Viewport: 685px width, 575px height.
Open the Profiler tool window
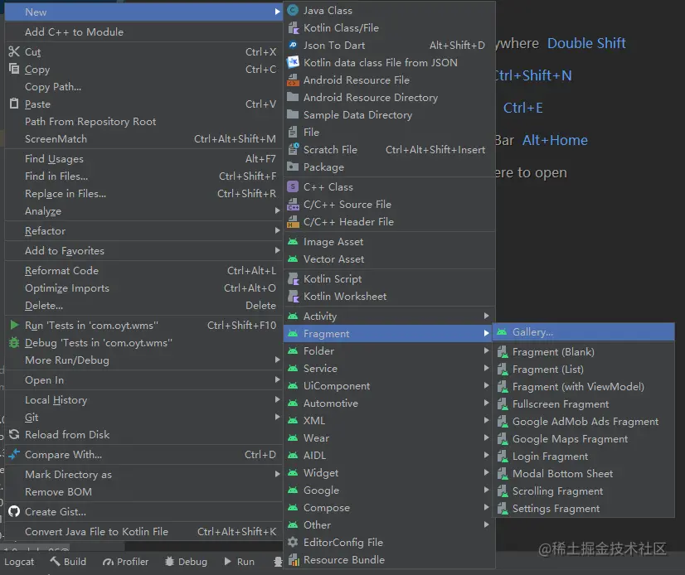tap(126, 562)
